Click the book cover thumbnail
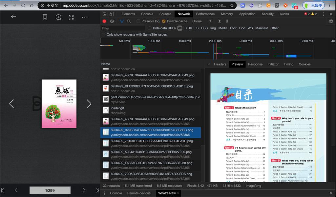This screenshot has height=197, width=336. 59,104
